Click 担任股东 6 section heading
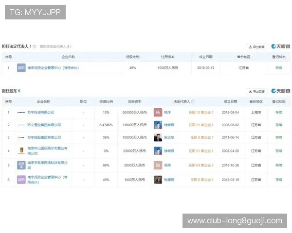Image resolution: width=292 pixels, height=233 pixels. (11, 91)
